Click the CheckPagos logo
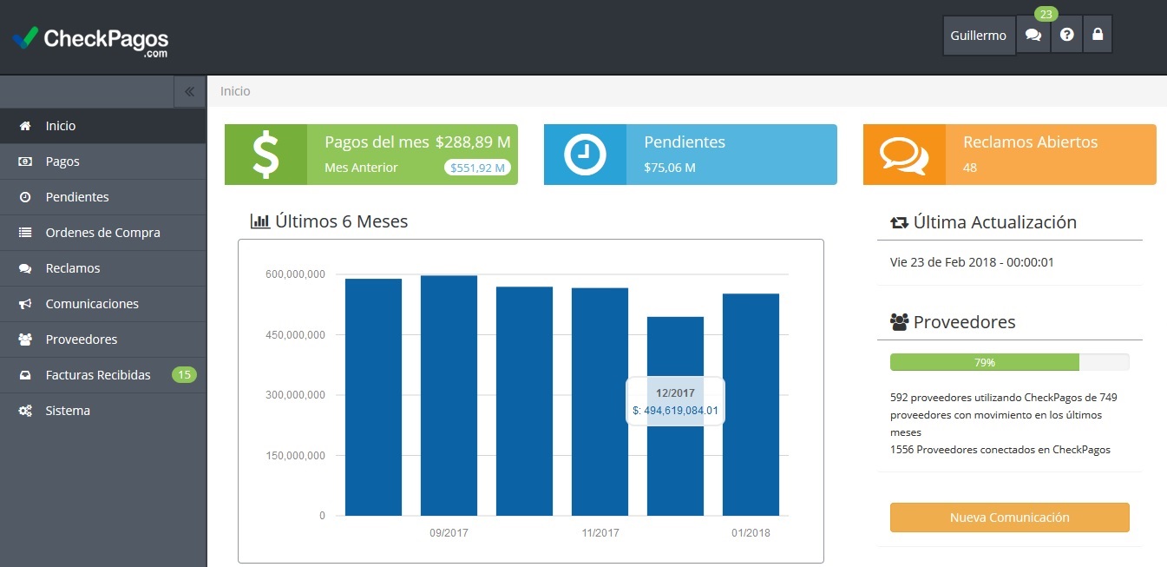Screen dimensions: 1167x567 [90, 40]
